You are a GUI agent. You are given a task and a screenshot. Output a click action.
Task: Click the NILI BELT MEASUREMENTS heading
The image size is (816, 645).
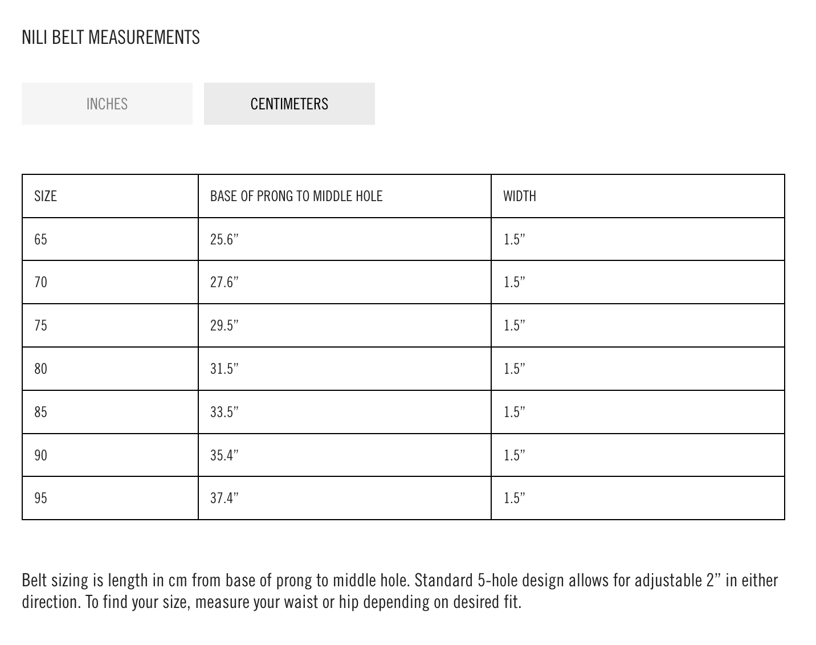(111, 38)
